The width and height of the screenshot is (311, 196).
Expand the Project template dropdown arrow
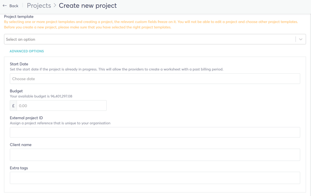pos(301,39)
